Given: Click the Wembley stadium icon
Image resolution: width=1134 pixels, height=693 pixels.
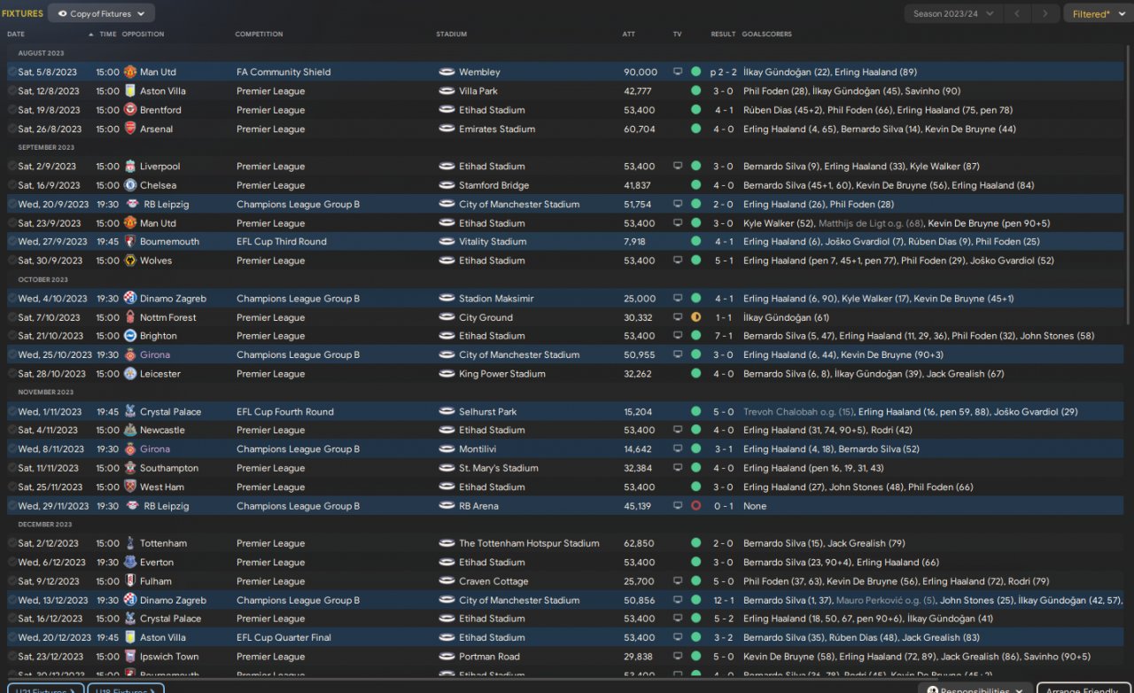Looking at the screenshot, I should pyautogui.click(x=447, y=72).
